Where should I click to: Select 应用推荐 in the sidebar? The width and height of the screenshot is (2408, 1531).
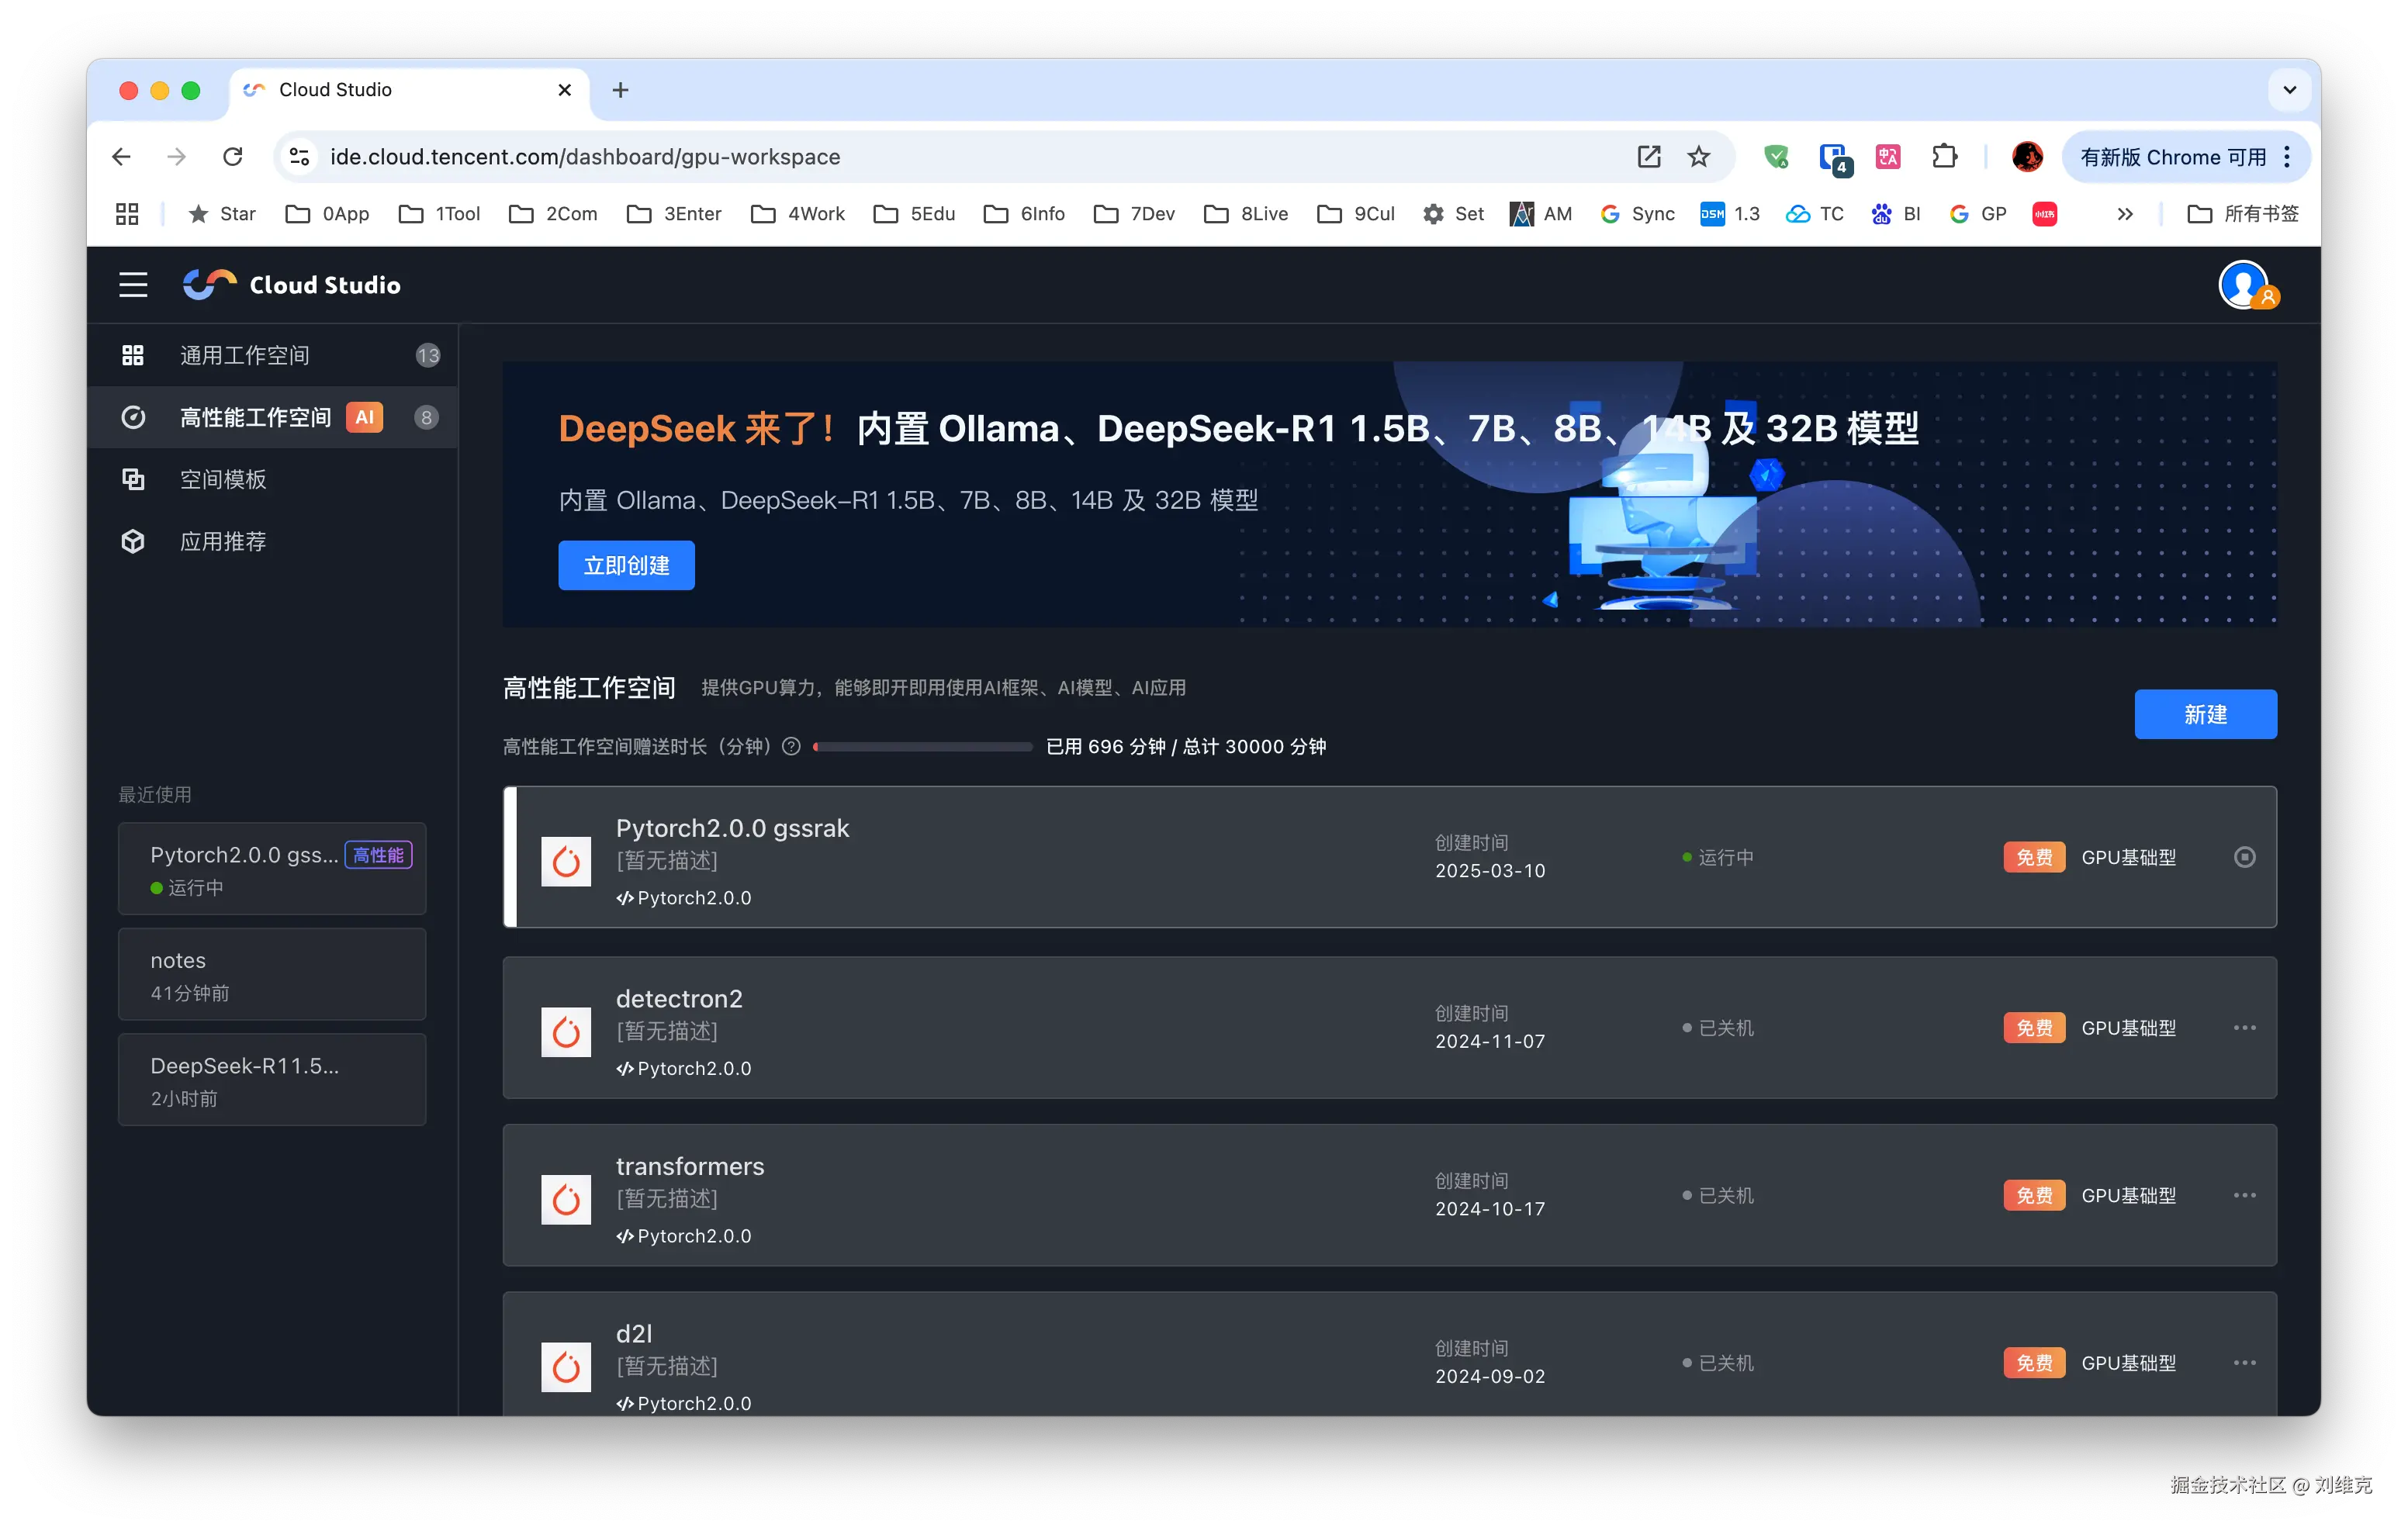pyautogui.click(x=223, y=542)
